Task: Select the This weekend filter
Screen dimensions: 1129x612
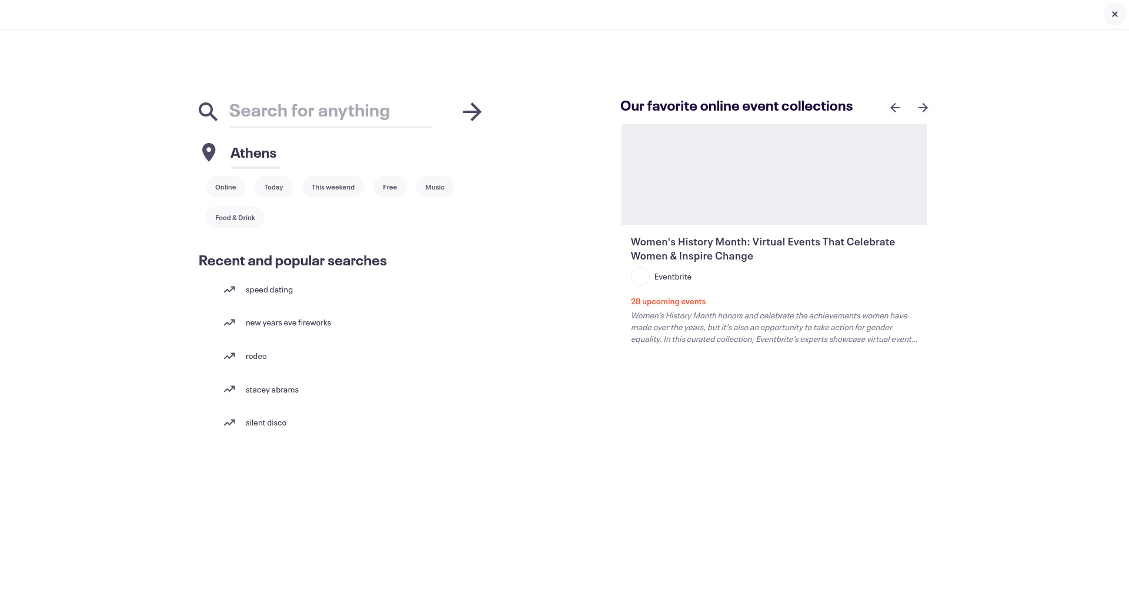Action: click(x=333, y=187)
